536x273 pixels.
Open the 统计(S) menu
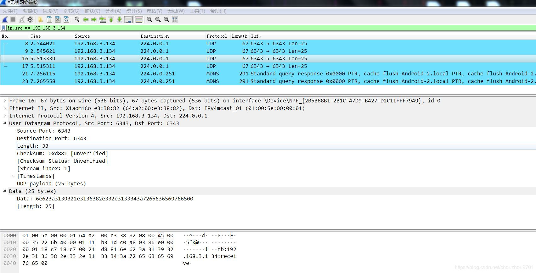pyautogui.click(x=134, y=11)
